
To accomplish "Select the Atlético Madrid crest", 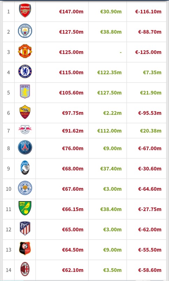I will pos(25,228).
